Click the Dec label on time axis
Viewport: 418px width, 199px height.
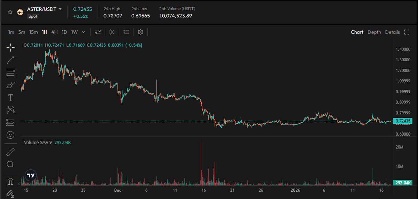pos(117,190)
